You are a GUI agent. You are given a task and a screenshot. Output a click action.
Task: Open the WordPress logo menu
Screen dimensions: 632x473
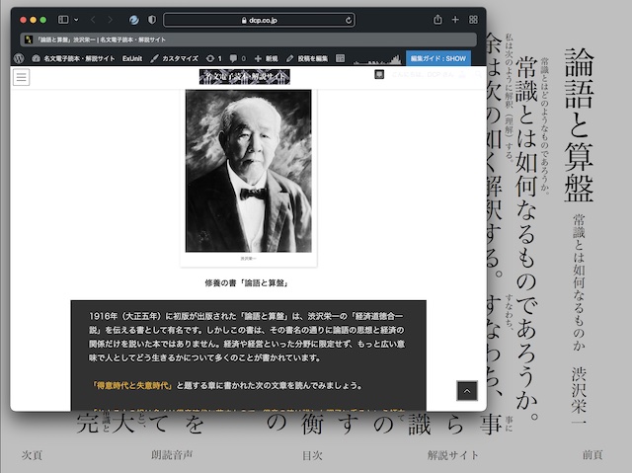point(19,58)
